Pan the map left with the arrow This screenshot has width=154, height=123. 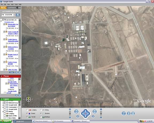tap(83, 114)
